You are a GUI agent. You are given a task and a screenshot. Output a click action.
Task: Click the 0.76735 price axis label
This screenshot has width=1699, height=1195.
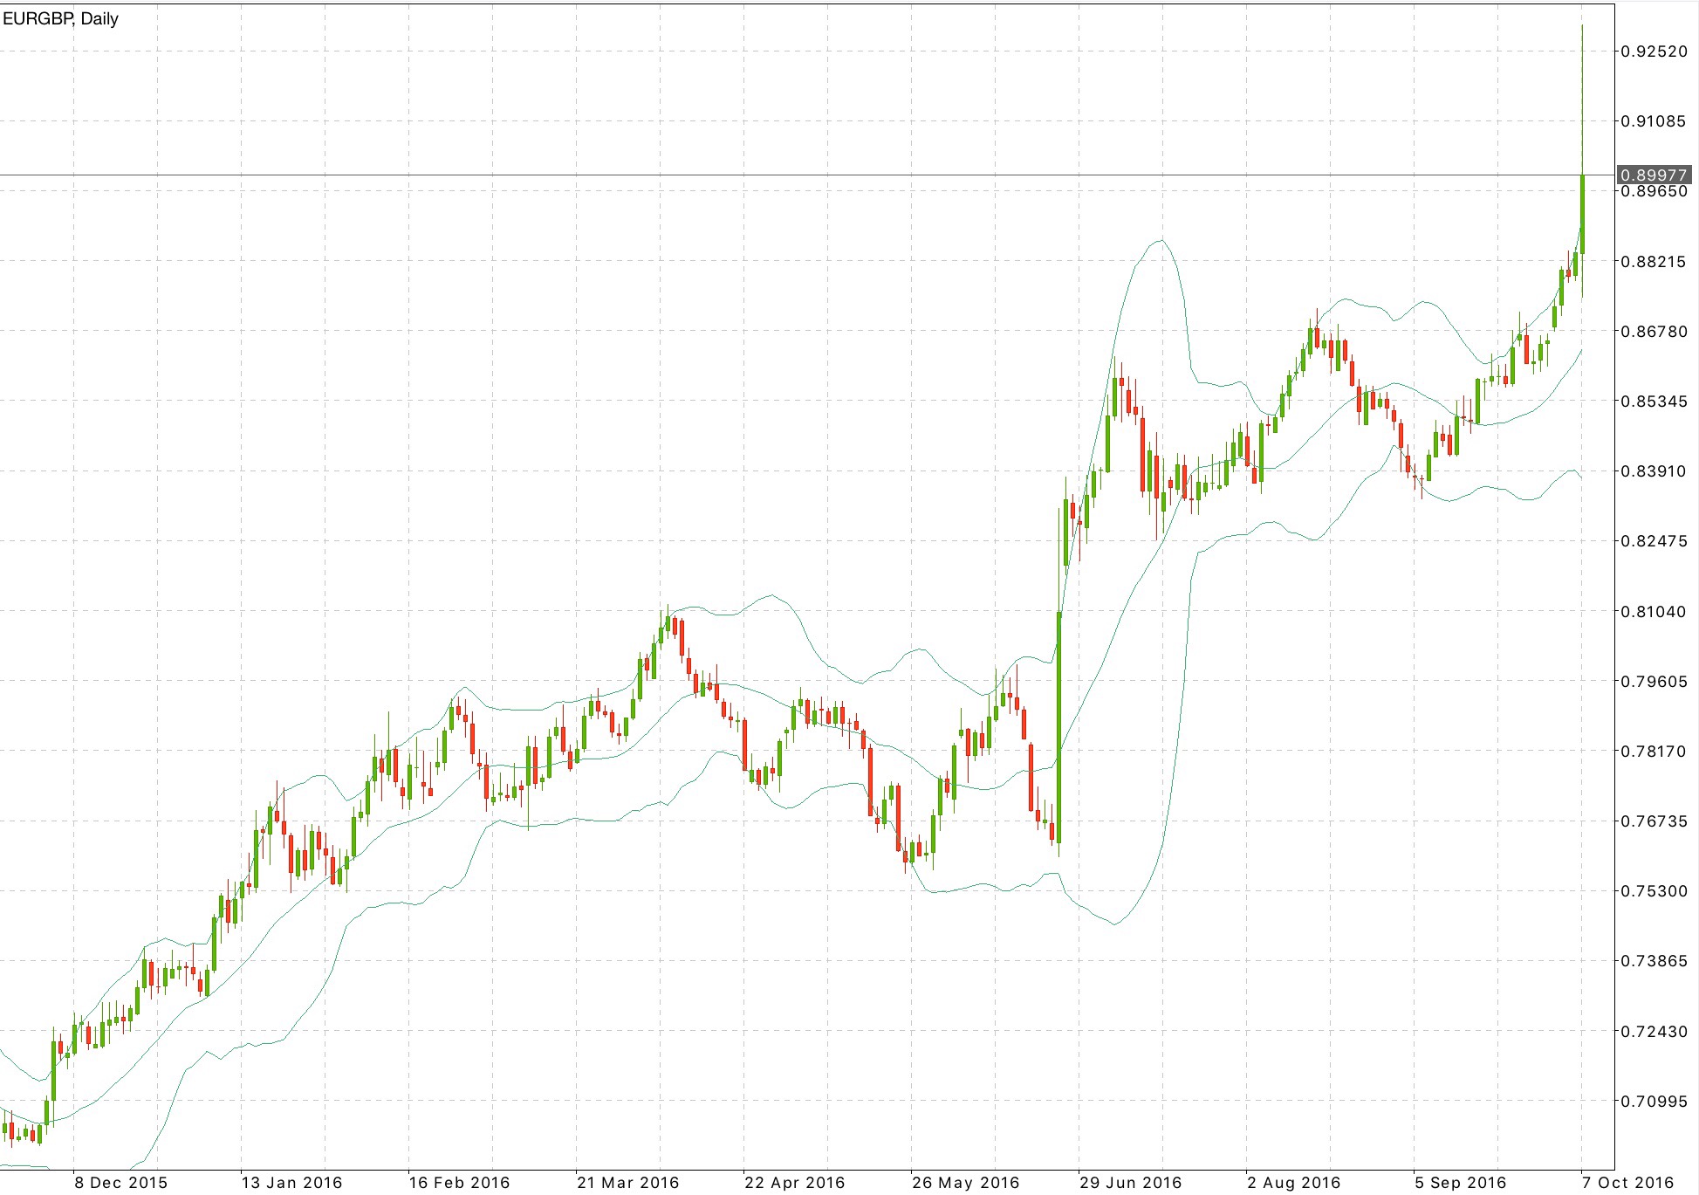click(1654, 821)
